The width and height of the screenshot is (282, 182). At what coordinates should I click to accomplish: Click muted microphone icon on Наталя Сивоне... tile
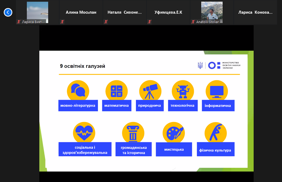pyautogui.click(x=106, y=22)
